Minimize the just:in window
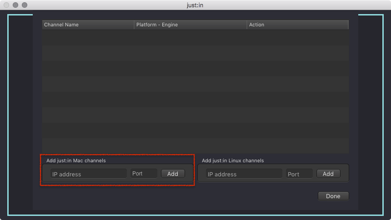Viewport: 391px width, 220px height. click(15, 5)
